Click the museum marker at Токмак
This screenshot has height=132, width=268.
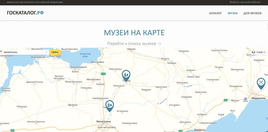[126, 75]
